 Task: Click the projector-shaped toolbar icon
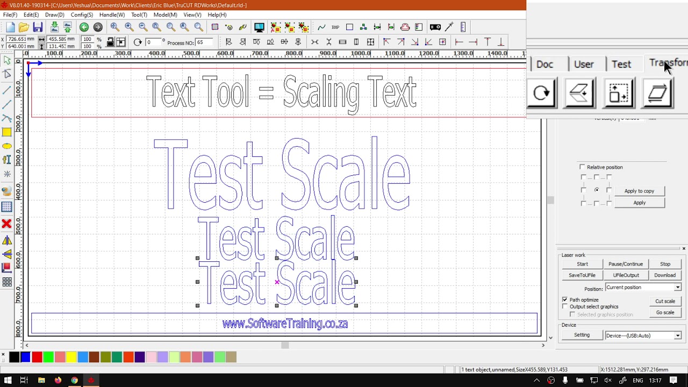click(x=435, y=27)
